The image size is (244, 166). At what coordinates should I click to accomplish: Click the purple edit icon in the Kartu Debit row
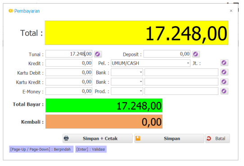224,72
